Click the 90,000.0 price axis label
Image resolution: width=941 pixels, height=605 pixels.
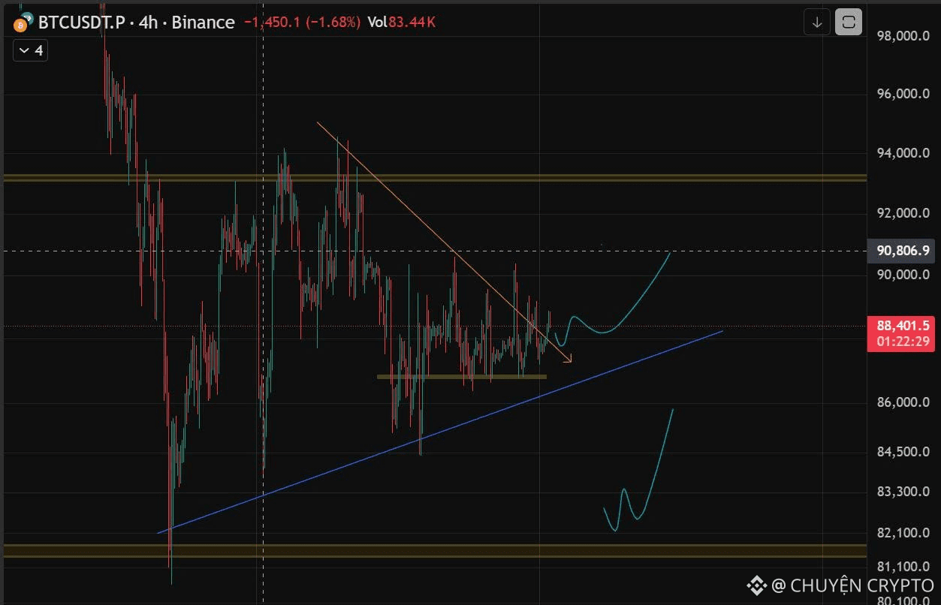903,274
